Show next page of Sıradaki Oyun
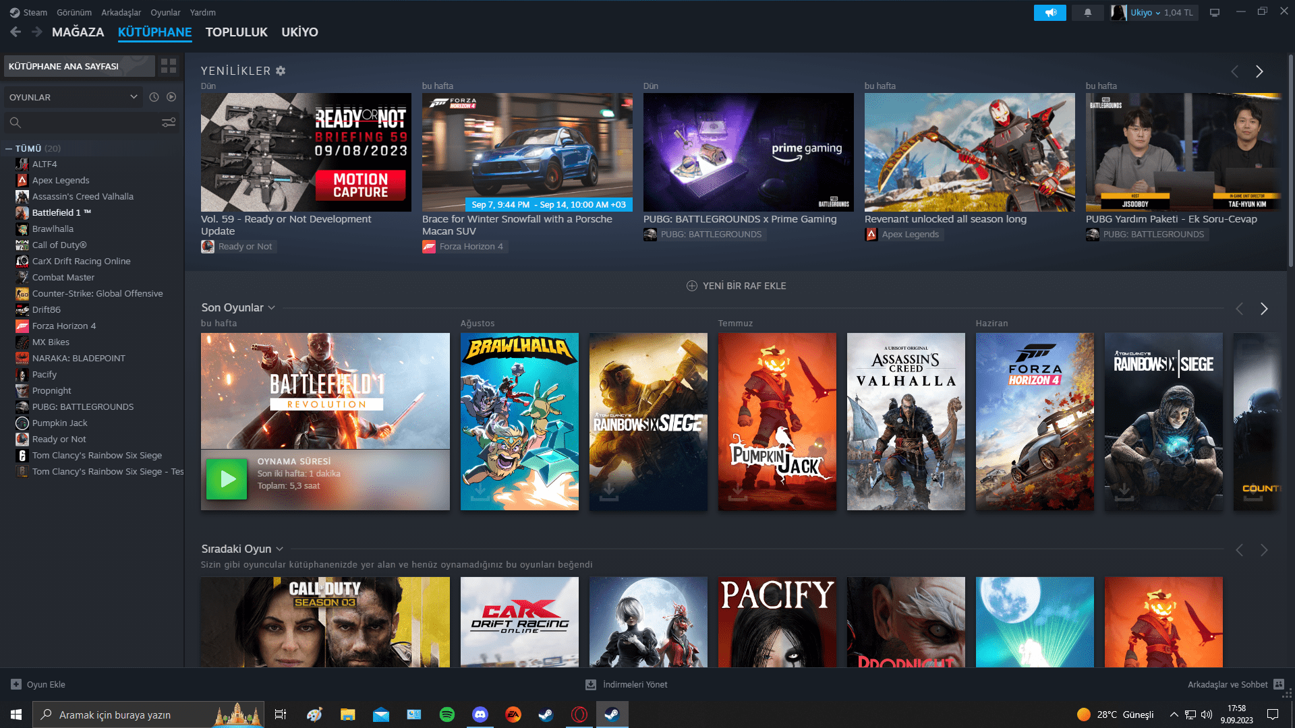Image resolution: width=1295 pixels, height=728 pixels. [x=1264, y=550]
